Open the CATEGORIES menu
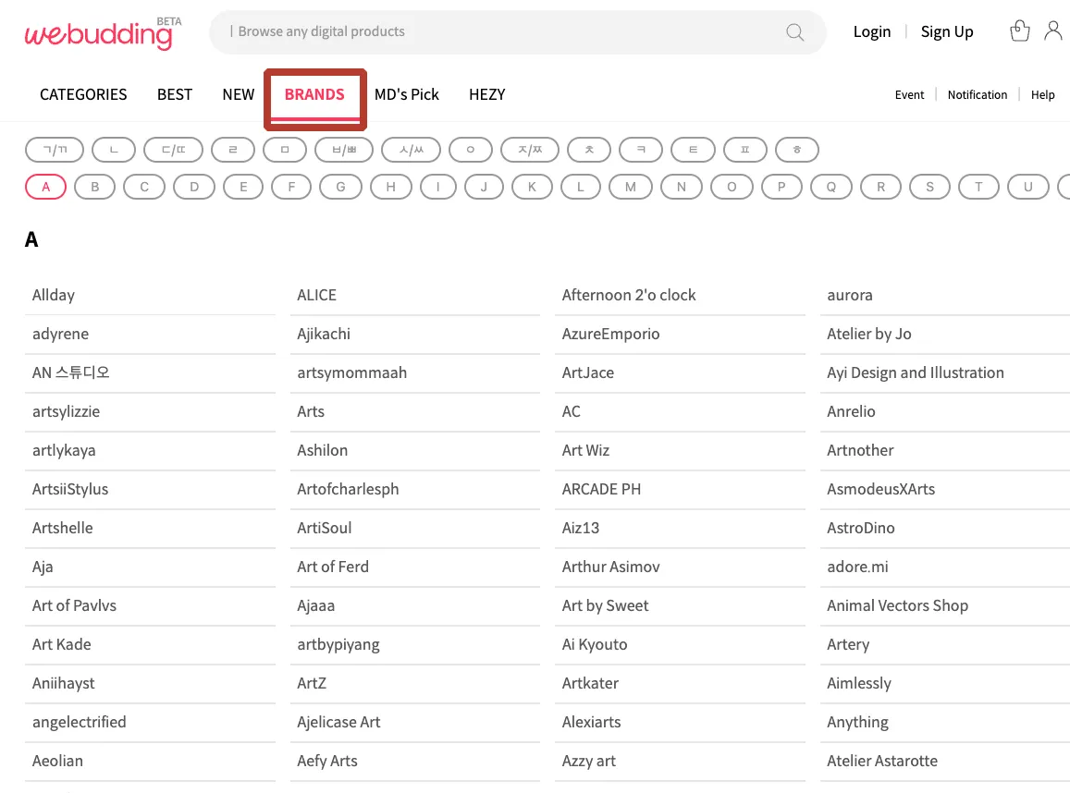This screenshot has height=793, width=1070. [x=83, y=95]
